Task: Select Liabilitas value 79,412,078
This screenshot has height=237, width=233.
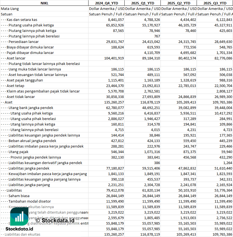Action: click(115, 190)
